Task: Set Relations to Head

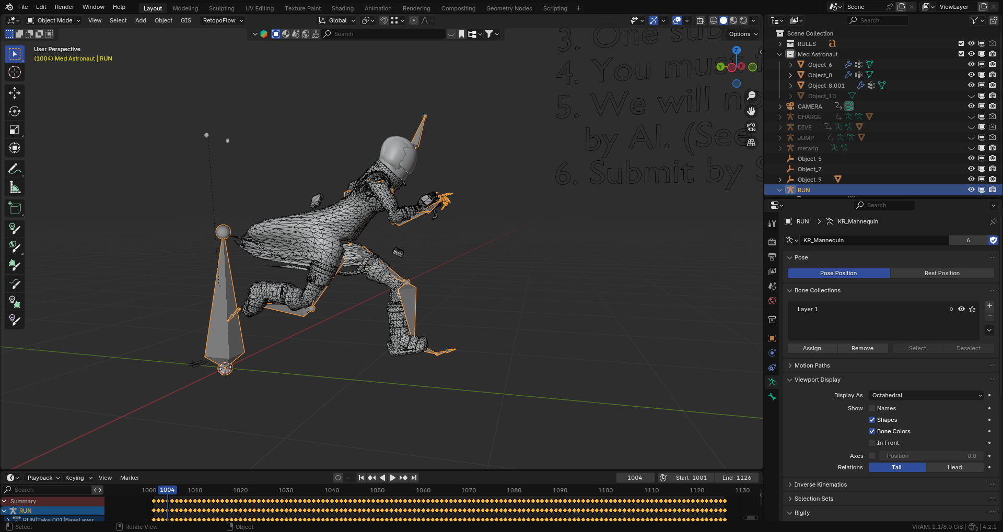Action: (x=954, y=467)
